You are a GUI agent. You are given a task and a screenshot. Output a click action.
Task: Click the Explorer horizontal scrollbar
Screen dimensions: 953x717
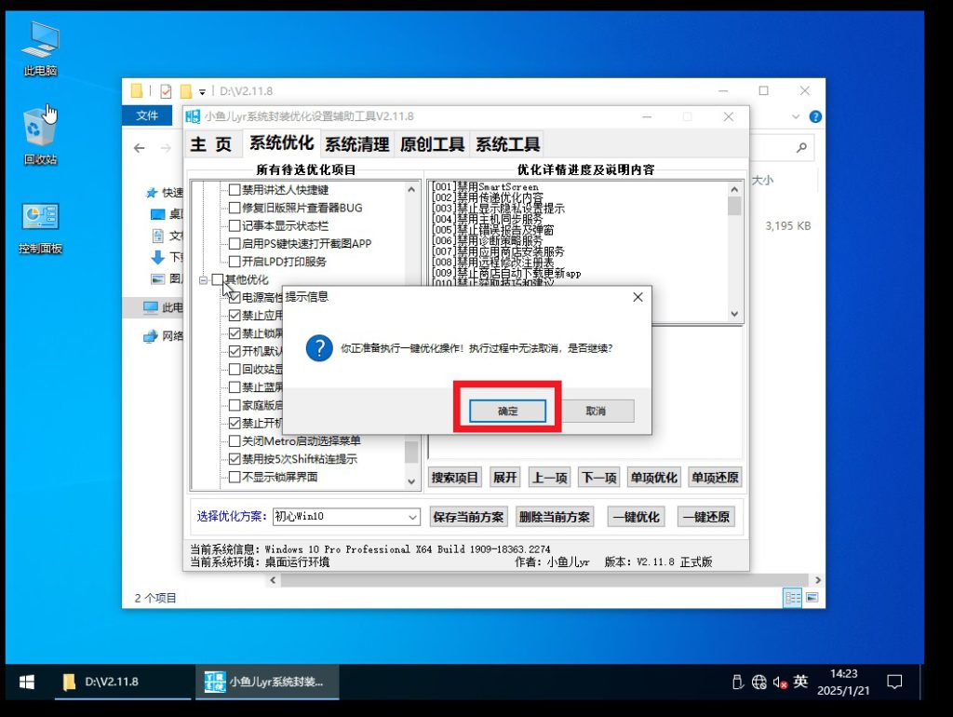521,580
